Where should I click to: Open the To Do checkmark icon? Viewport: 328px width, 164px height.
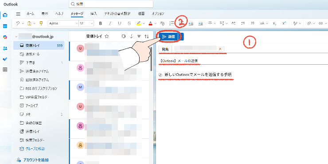(5, 59)
